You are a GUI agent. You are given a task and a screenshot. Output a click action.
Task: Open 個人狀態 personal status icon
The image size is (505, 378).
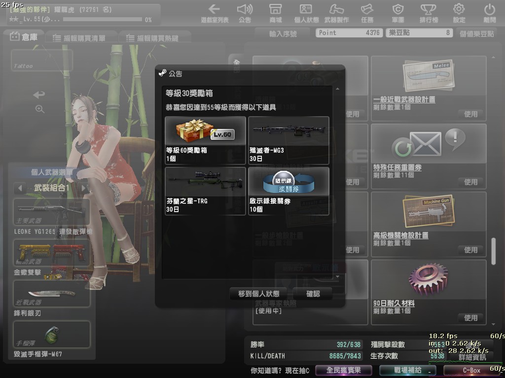click(306, 10)
